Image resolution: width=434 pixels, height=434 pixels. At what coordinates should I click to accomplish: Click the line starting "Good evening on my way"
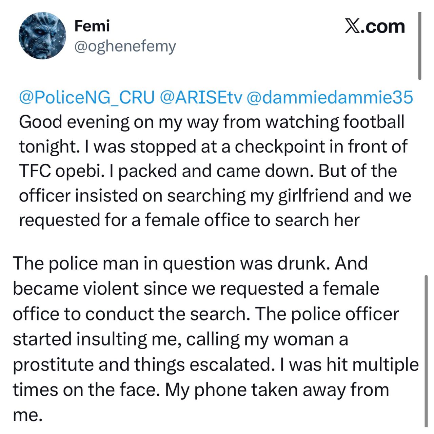[x=212, y=122]
